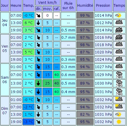Click the wind arrow for Dim 07 13:00
This screenshot has height=126, width=127.
pos(38,114)
